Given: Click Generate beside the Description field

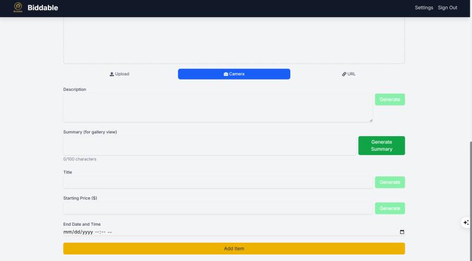Looking at the screenshot, I should pyautogui.click(x=390, y=100).
